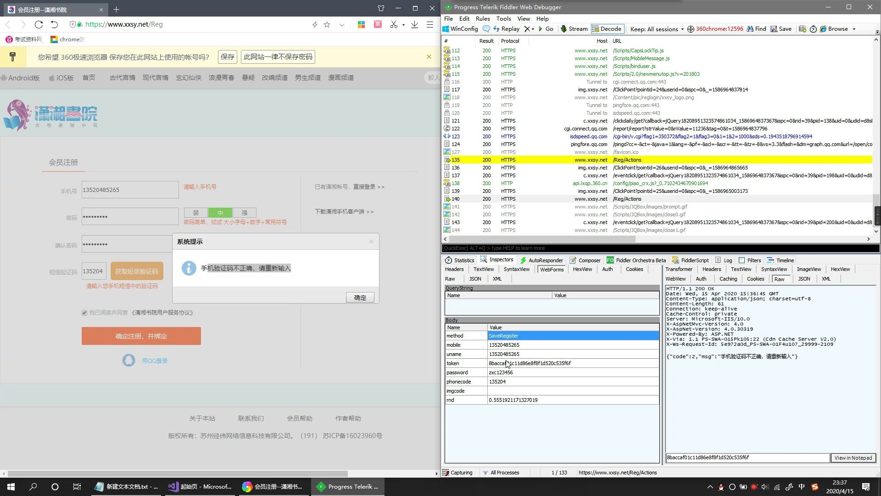The image size is (881, 496).
Task: Select session 140 /Reg/Actions row
Action: tap(657, 199)
